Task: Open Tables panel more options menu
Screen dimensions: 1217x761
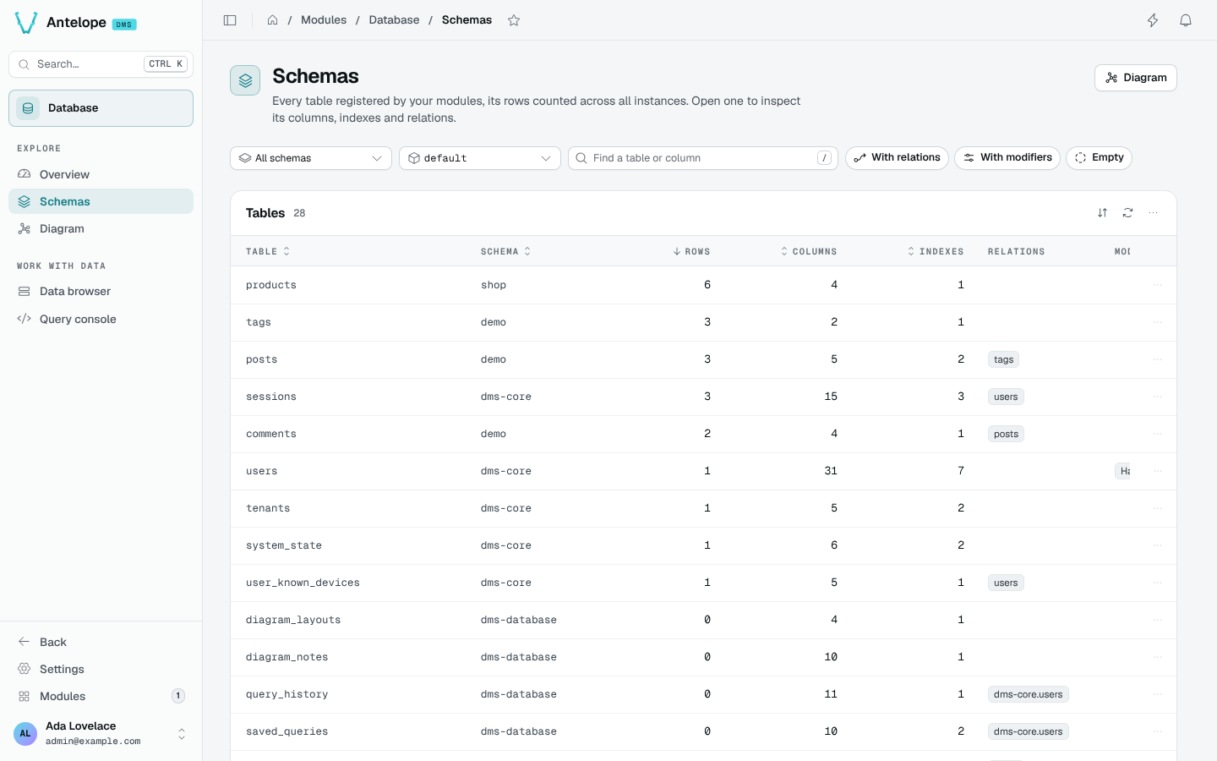Action: pyautogui.click(x=1153, y=213)
